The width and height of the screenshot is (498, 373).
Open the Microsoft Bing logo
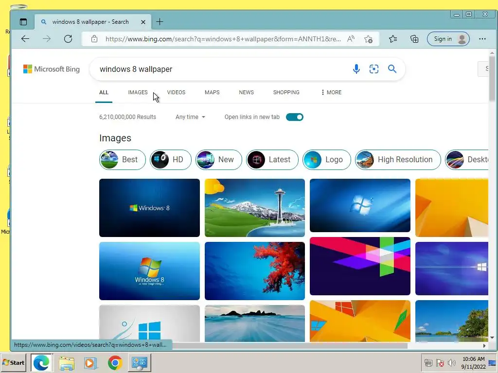(52, 69)
